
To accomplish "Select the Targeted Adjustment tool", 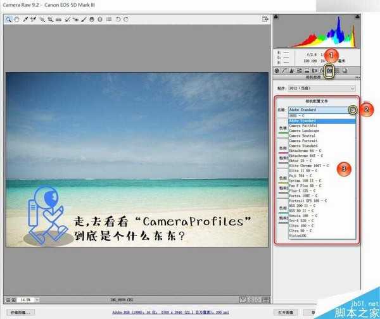I will click(42, 20).
